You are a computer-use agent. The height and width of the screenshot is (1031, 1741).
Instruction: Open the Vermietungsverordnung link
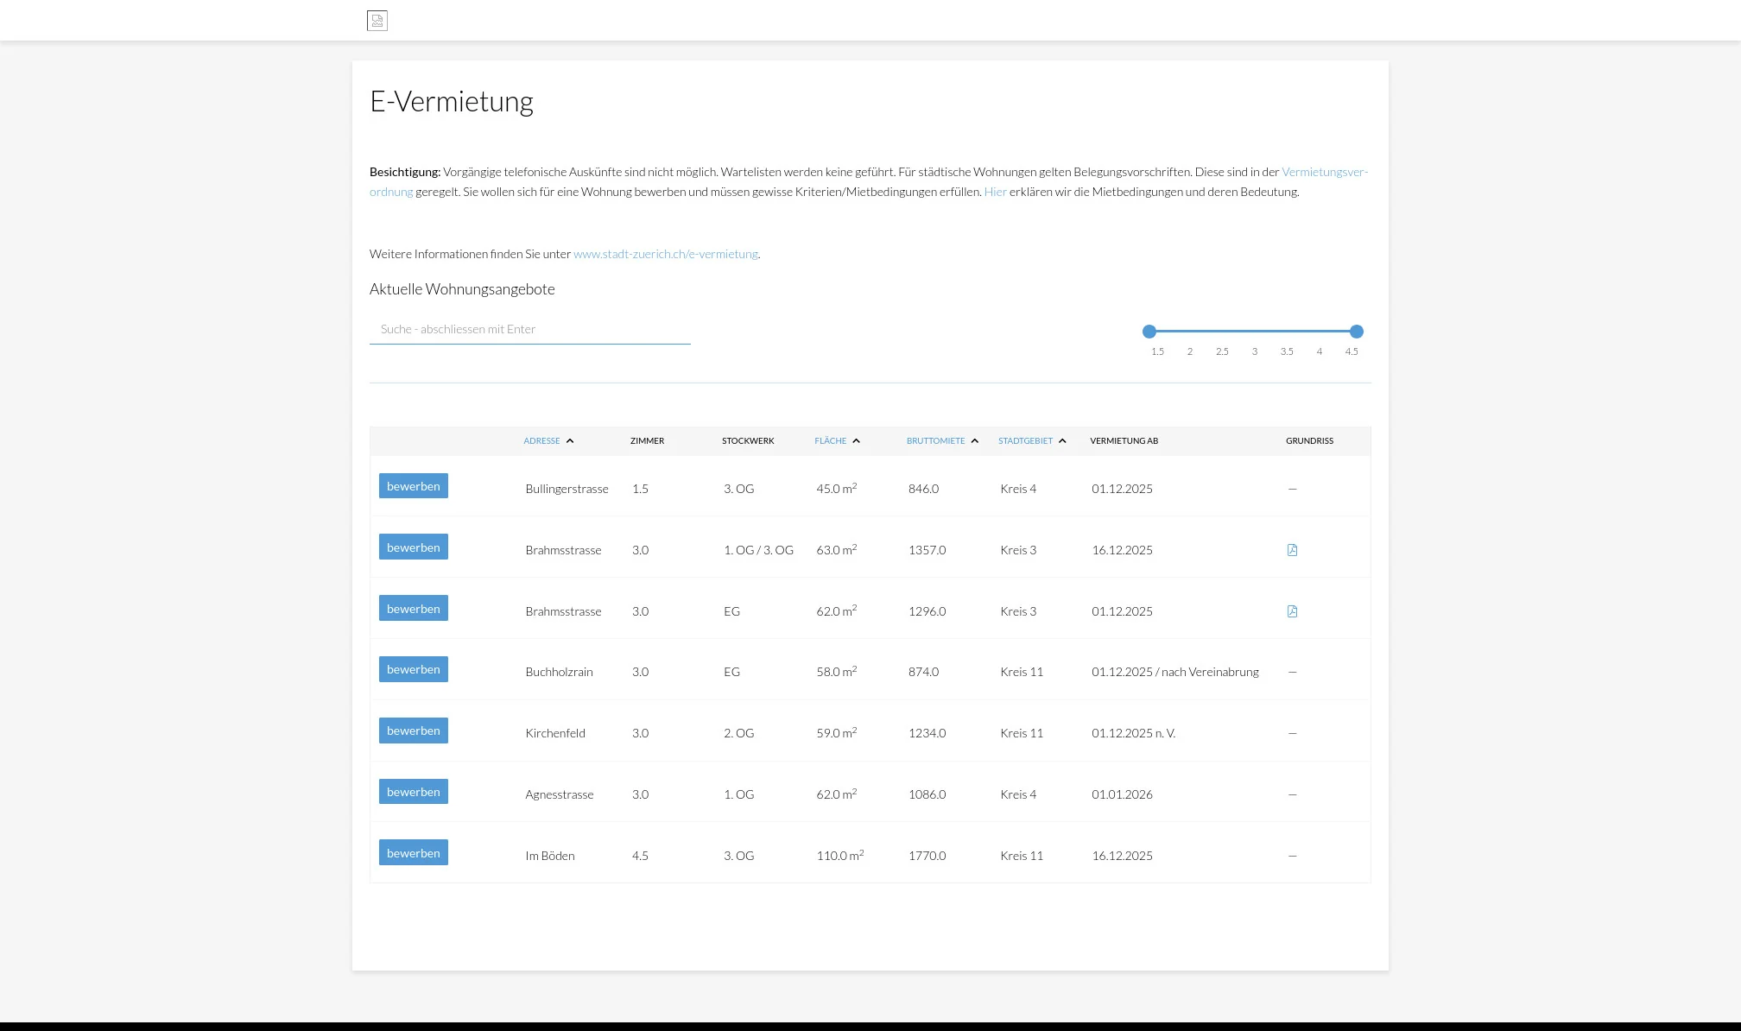pos(1324,172)
